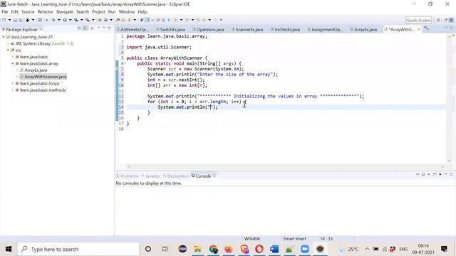Click the Open Perspective icon
This screenshot has width=456, height=256.
click(x=438, y=20)
